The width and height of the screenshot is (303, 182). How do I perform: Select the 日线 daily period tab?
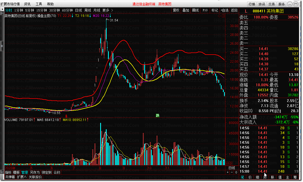(x=78, y=10)
